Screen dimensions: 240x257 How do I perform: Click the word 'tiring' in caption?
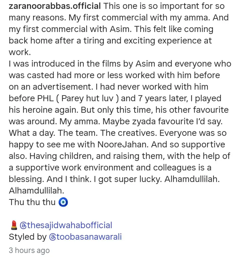[94, 41]
